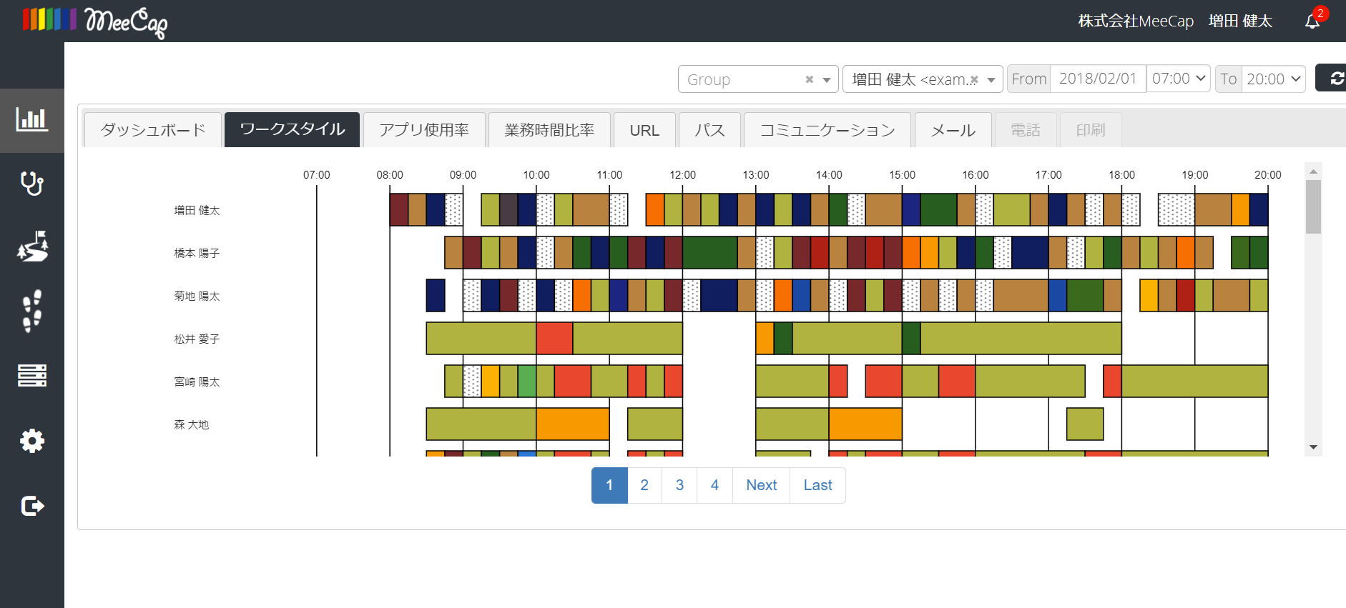Select row label 橋本 陽子
Screen dimensions: 1346x608
[x=197, y=253]
